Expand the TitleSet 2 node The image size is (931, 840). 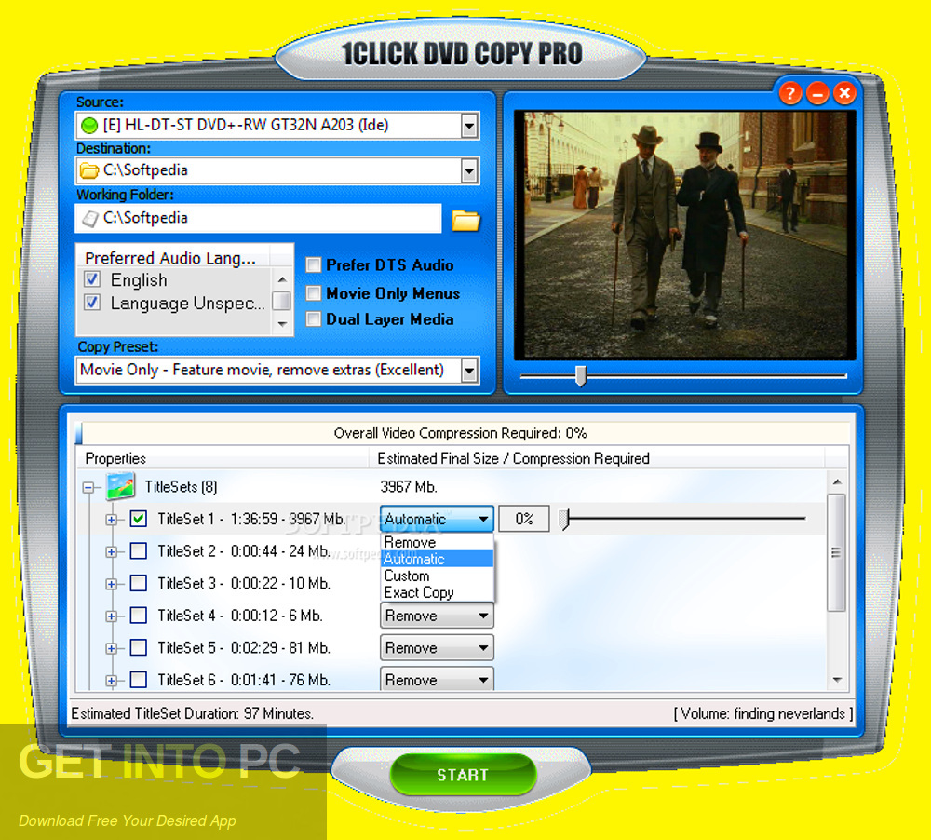(111, 552)
